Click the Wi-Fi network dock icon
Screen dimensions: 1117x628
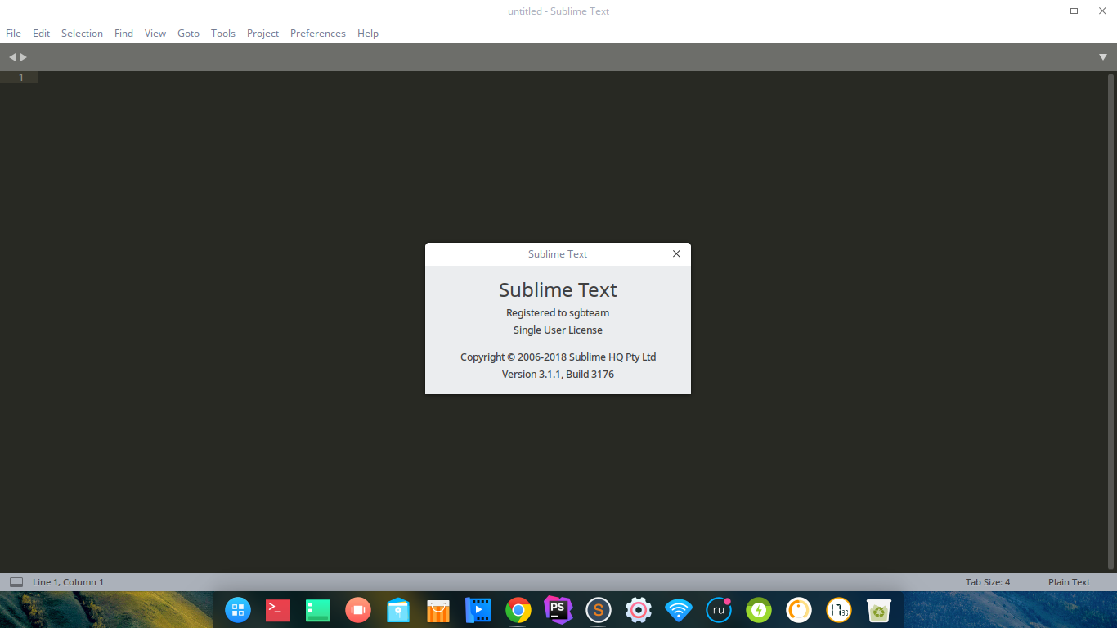point(679,610)
